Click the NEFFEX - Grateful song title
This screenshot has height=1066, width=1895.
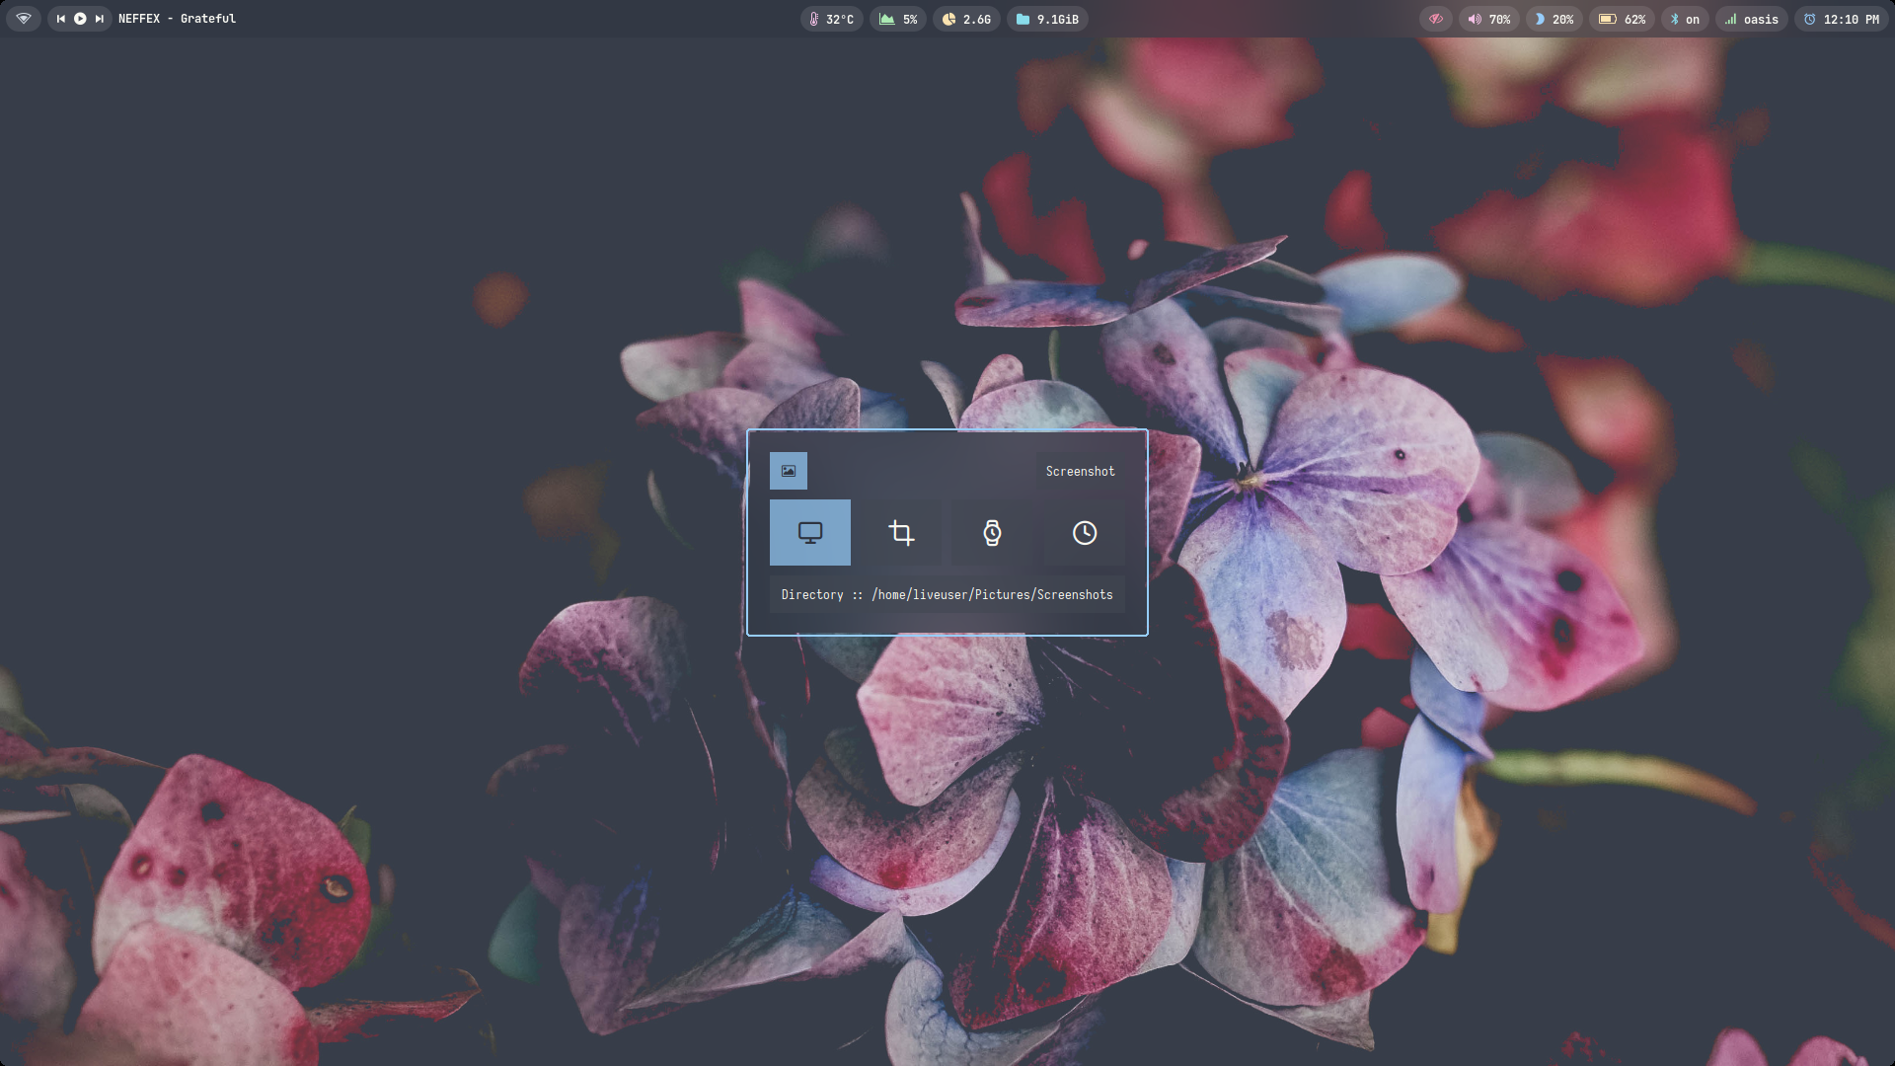pyautogui.click(x=177, y=19)
